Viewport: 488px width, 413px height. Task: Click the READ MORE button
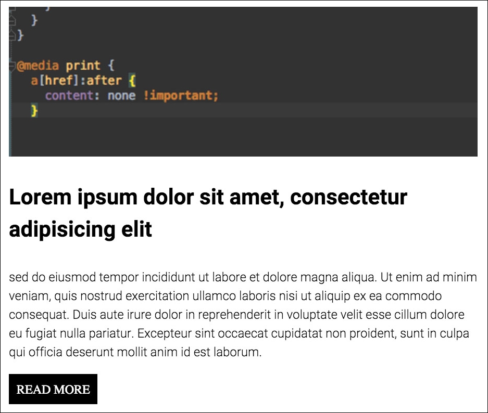point(53,389)
